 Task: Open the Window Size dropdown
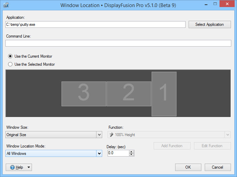(x=54, y=135)
